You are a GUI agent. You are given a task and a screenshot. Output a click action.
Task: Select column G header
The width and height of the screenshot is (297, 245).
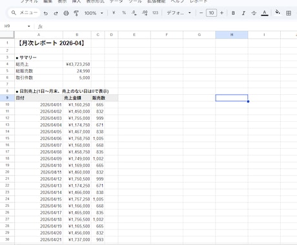pyautogui.click(x=200, y=35)
